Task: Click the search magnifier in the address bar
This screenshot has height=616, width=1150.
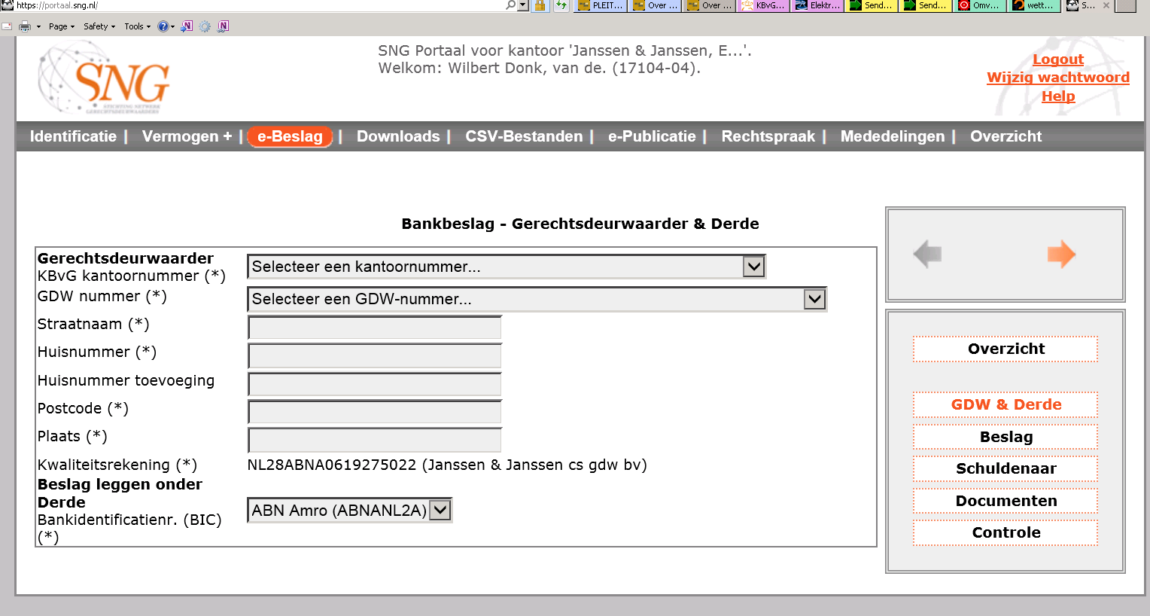Action: pyautogui.click(x=511, y=5)
